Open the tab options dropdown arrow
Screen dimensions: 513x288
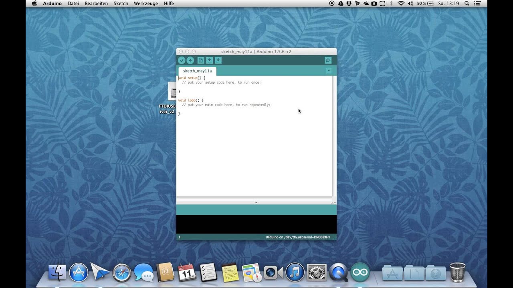(329, 71)
